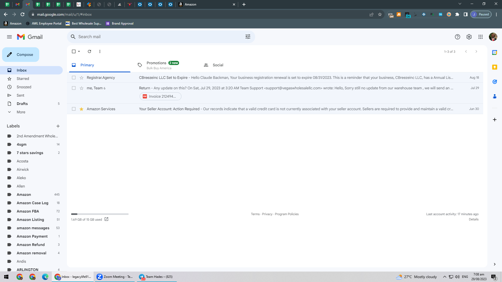The width and height of the screenshot is (502, 282).
Task: Open the Google Calendar side panel icon
Action: 494,52
